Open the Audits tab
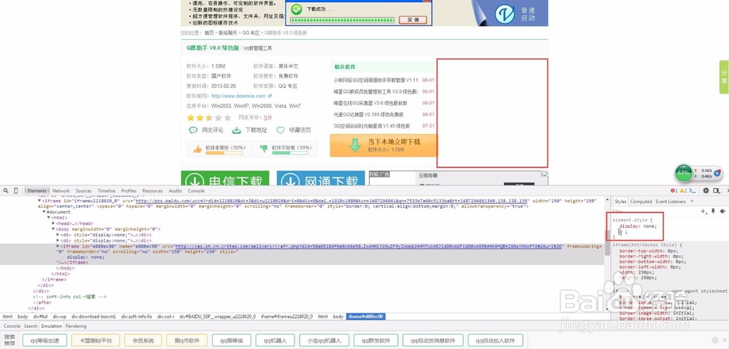Image resolution: width=729 pixels, height=349 pixels. pyautogui.click(x=175, y=190)
